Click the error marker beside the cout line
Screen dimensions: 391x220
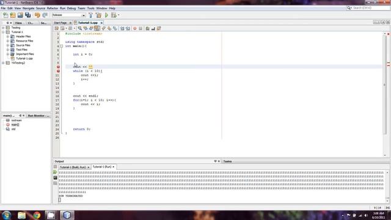point(58,67)
